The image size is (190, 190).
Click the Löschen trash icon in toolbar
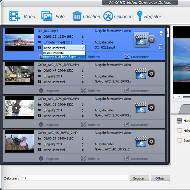tap(77, 16)
